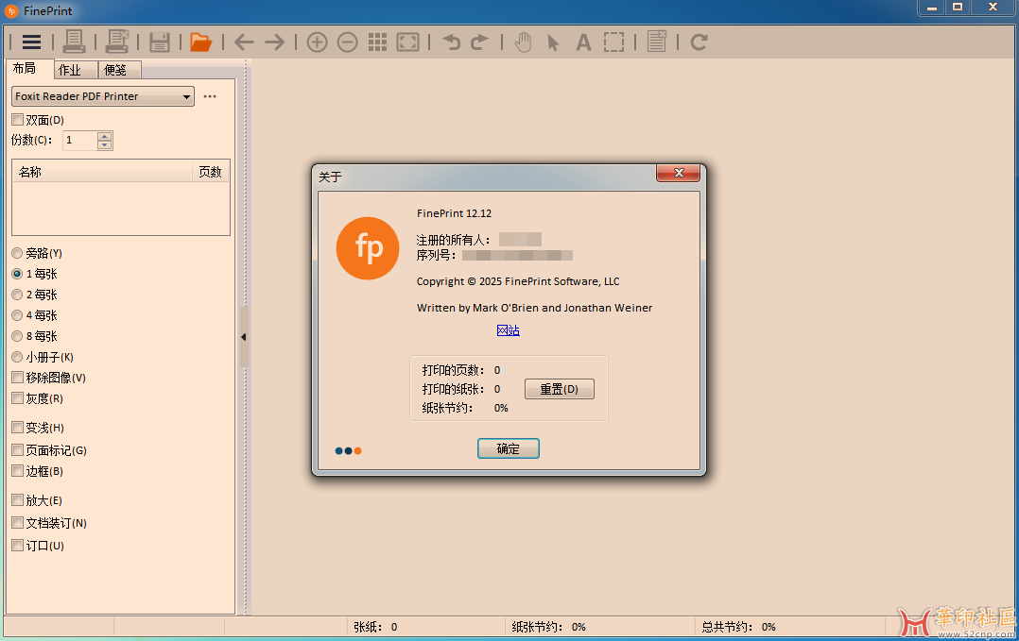Click the FinePrint 12.12 version text

click(455, 213)
